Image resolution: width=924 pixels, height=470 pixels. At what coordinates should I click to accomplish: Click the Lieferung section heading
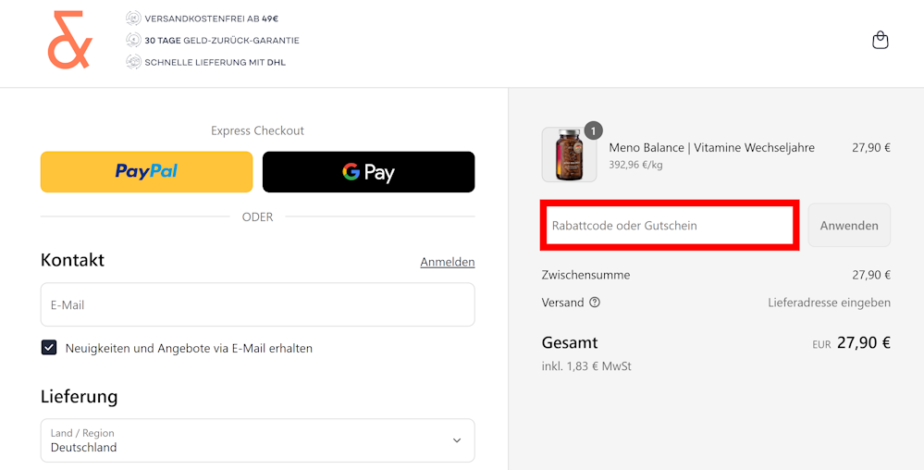pos(79,396)
